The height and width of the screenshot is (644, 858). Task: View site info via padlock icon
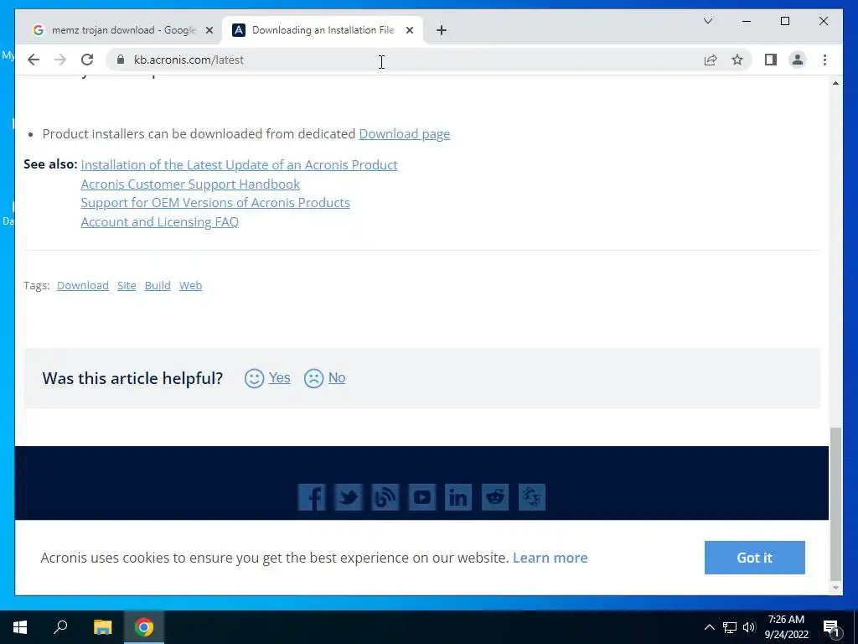tap(121, 60)
